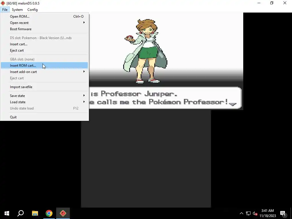Open the Config menu
The width and height of the screenshot is (292, 219).
(x=33, y=10)
